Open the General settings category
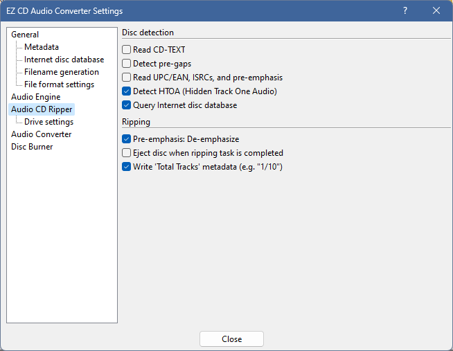Image resolution: width=453 pixels, height=351 pixels. (x=25, y=35)
